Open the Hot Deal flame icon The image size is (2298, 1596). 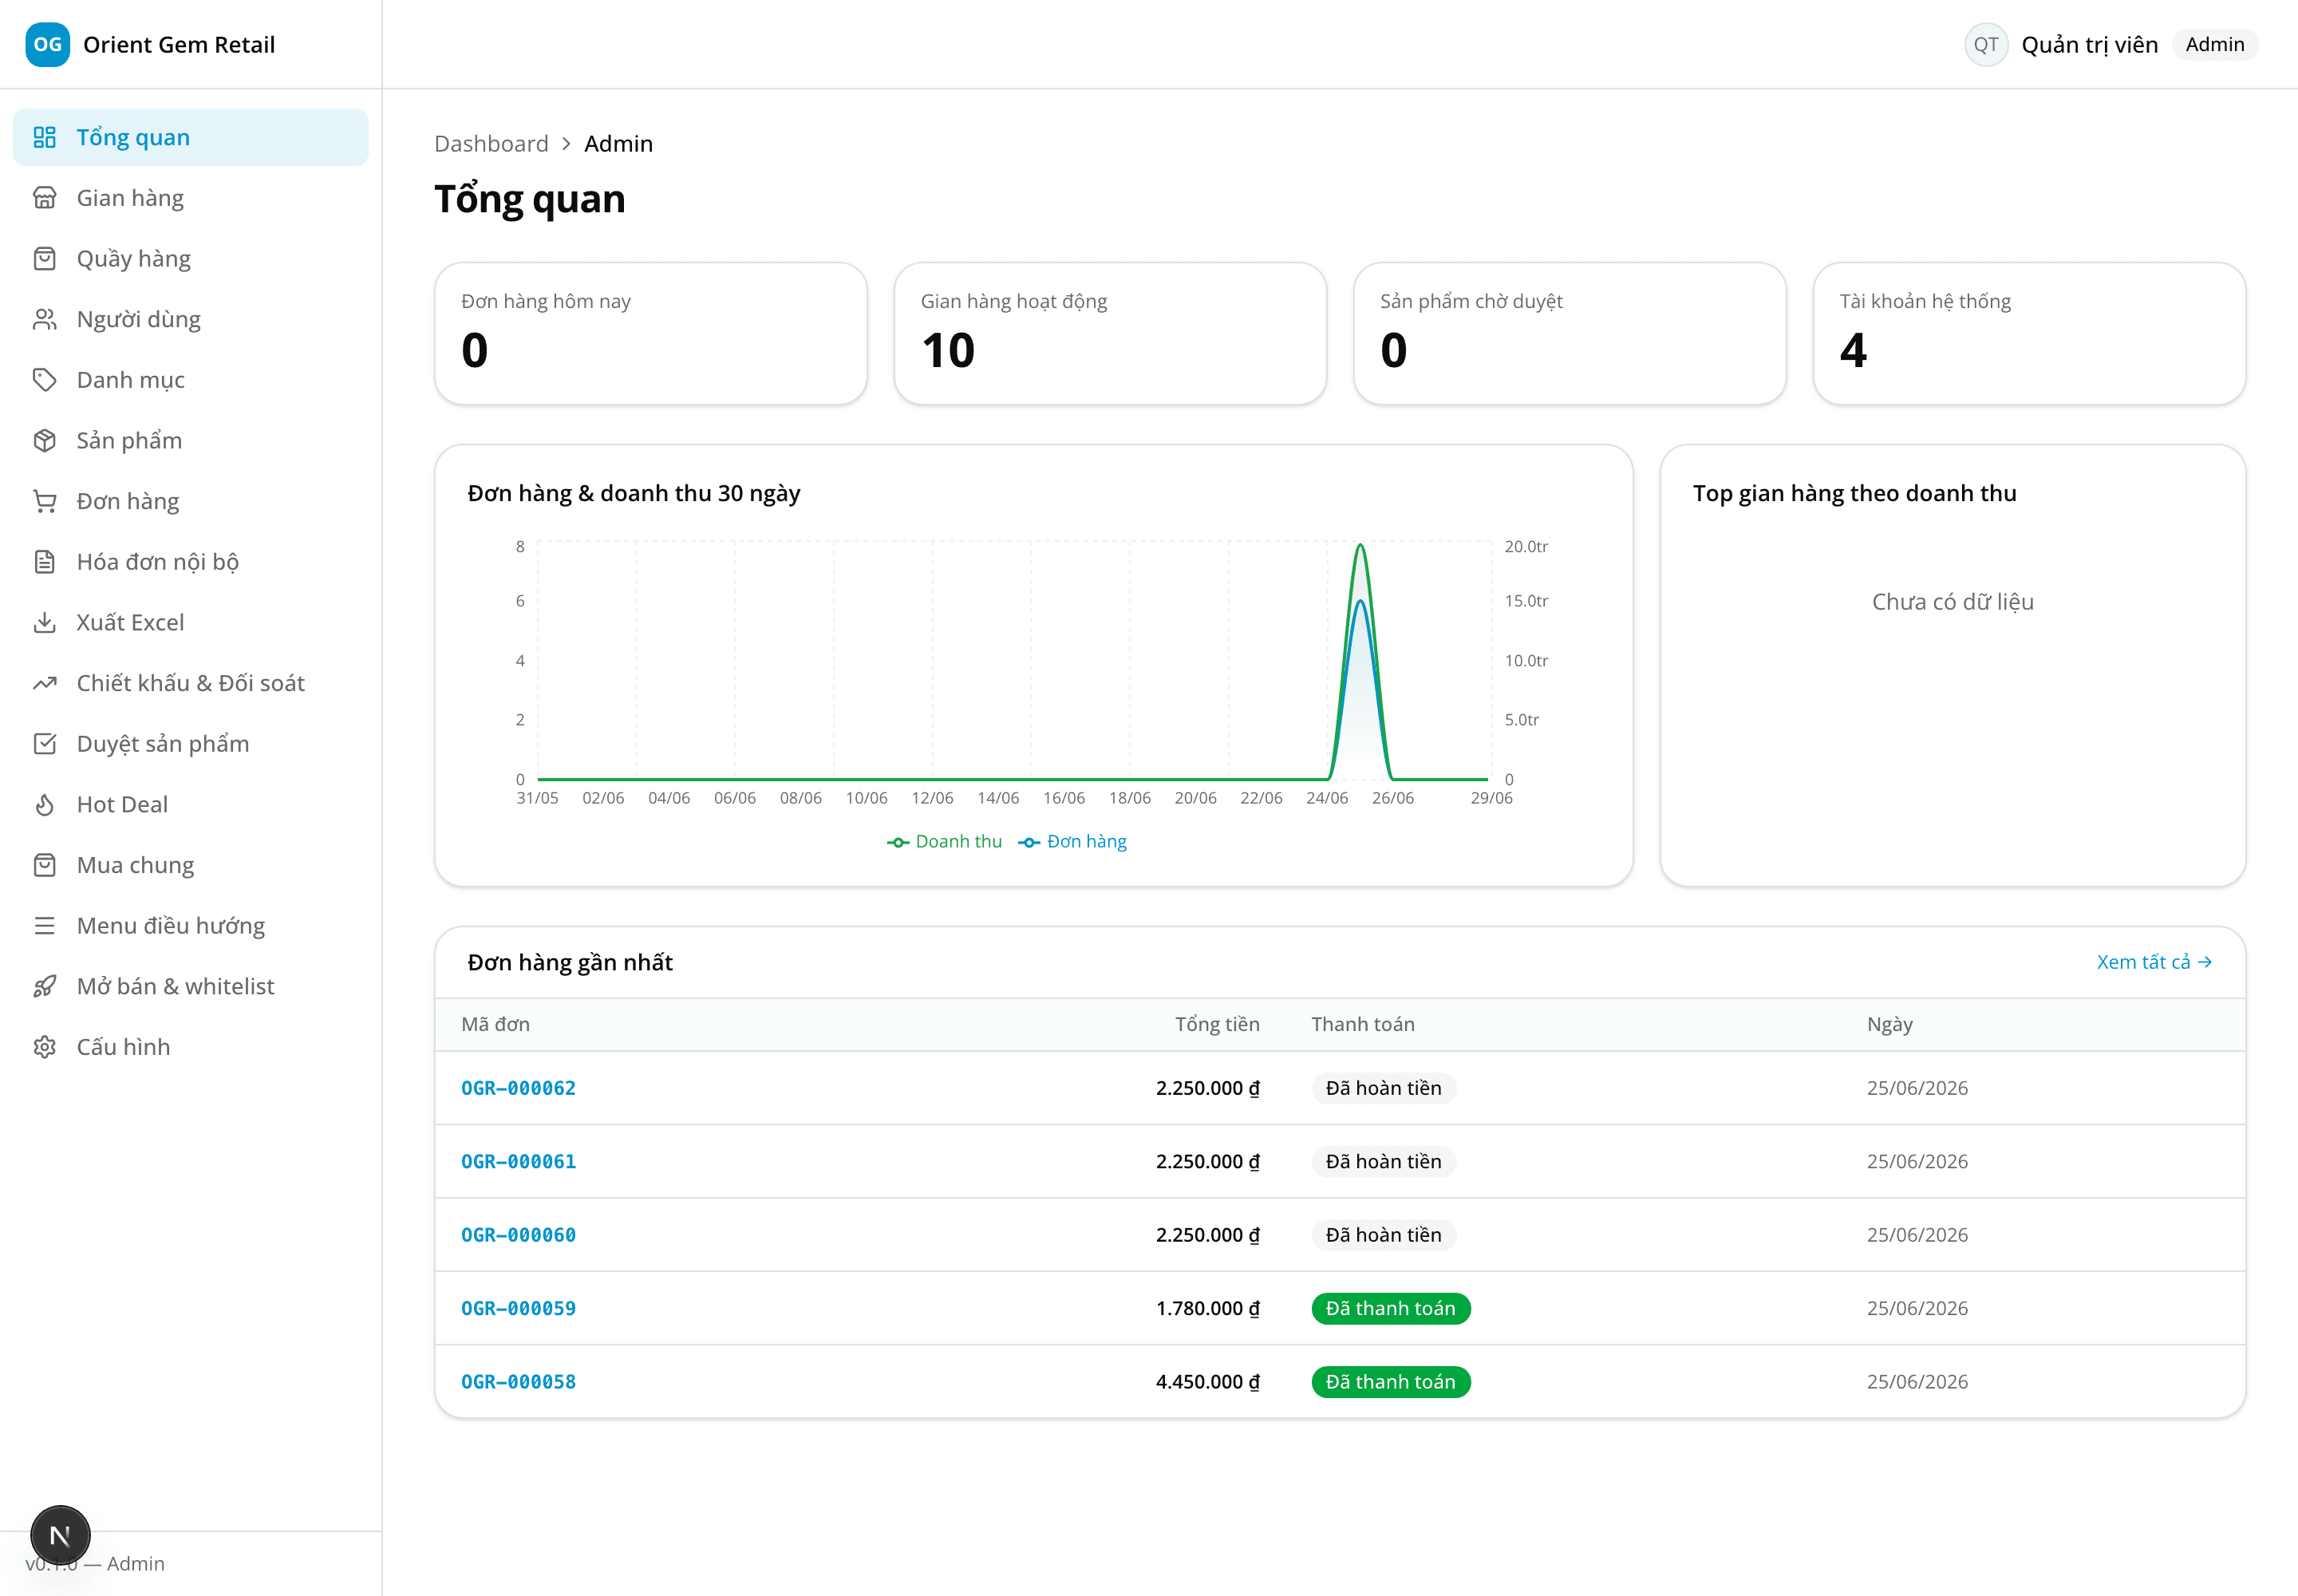click(44, 804)
